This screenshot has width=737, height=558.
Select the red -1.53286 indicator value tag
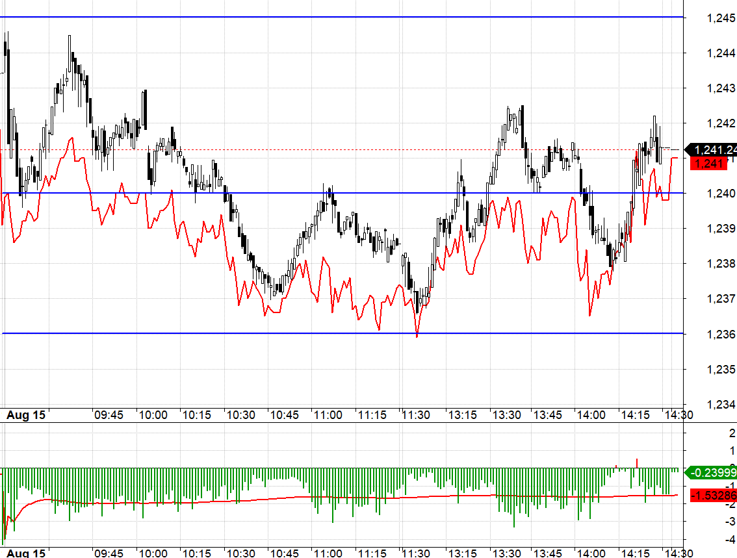pos(714,496)
